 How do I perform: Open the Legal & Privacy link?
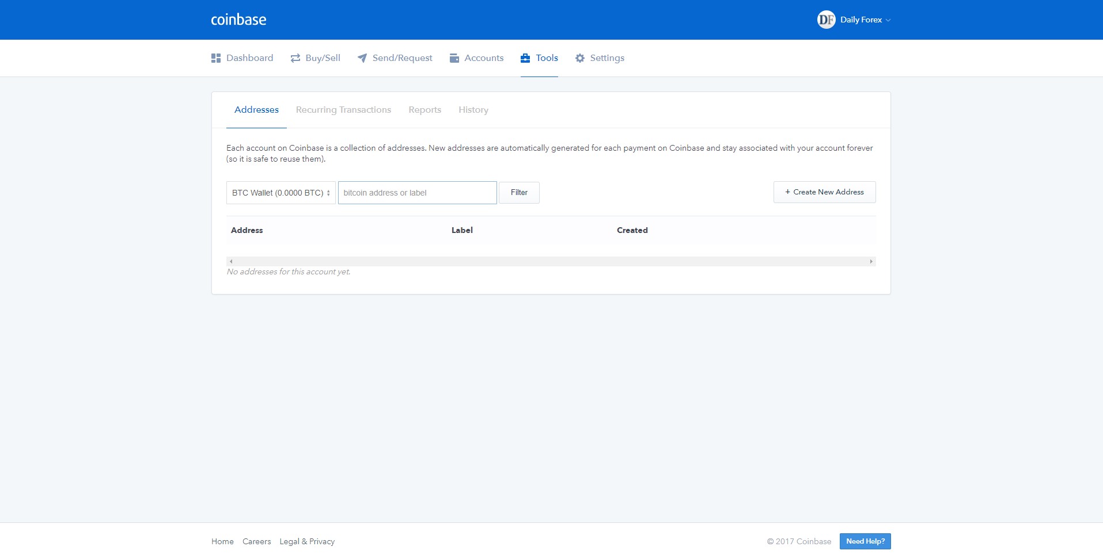[x=307, y=541]
